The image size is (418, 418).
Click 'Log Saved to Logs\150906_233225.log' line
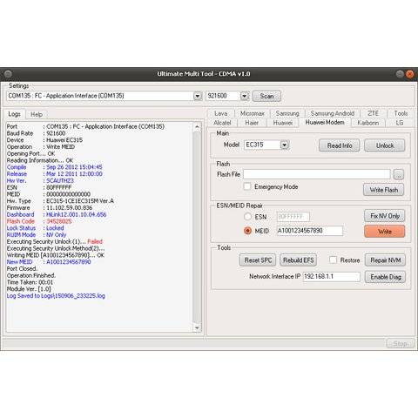click(56, 296)
